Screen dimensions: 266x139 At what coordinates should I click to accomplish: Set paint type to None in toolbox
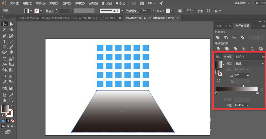(x=12, y=121)
